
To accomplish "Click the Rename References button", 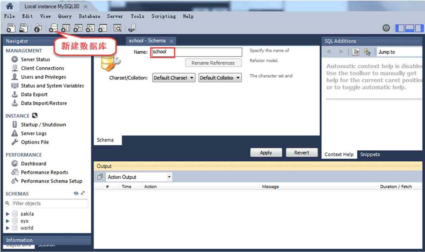I will [213, 63].
